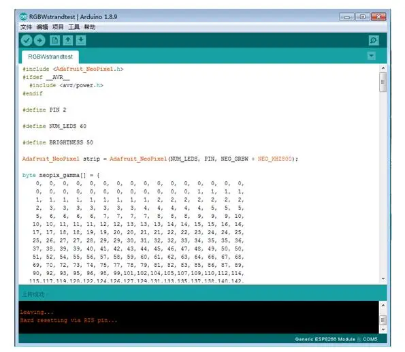The width and height of the screenshot is (405, 352).
Task: Open the 编辑 menu
Action: coord(42,27)
